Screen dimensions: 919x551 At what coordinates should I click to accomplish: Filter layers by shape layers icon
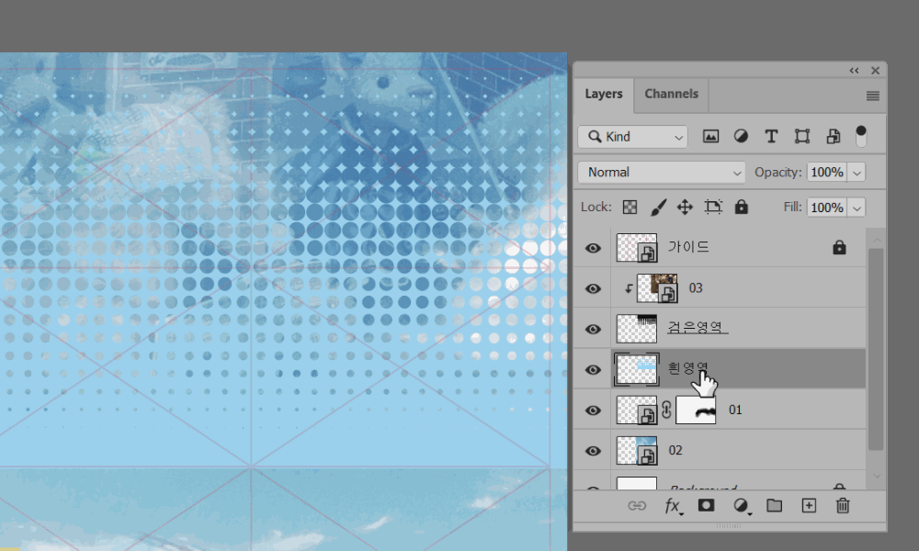click(801, 137)
